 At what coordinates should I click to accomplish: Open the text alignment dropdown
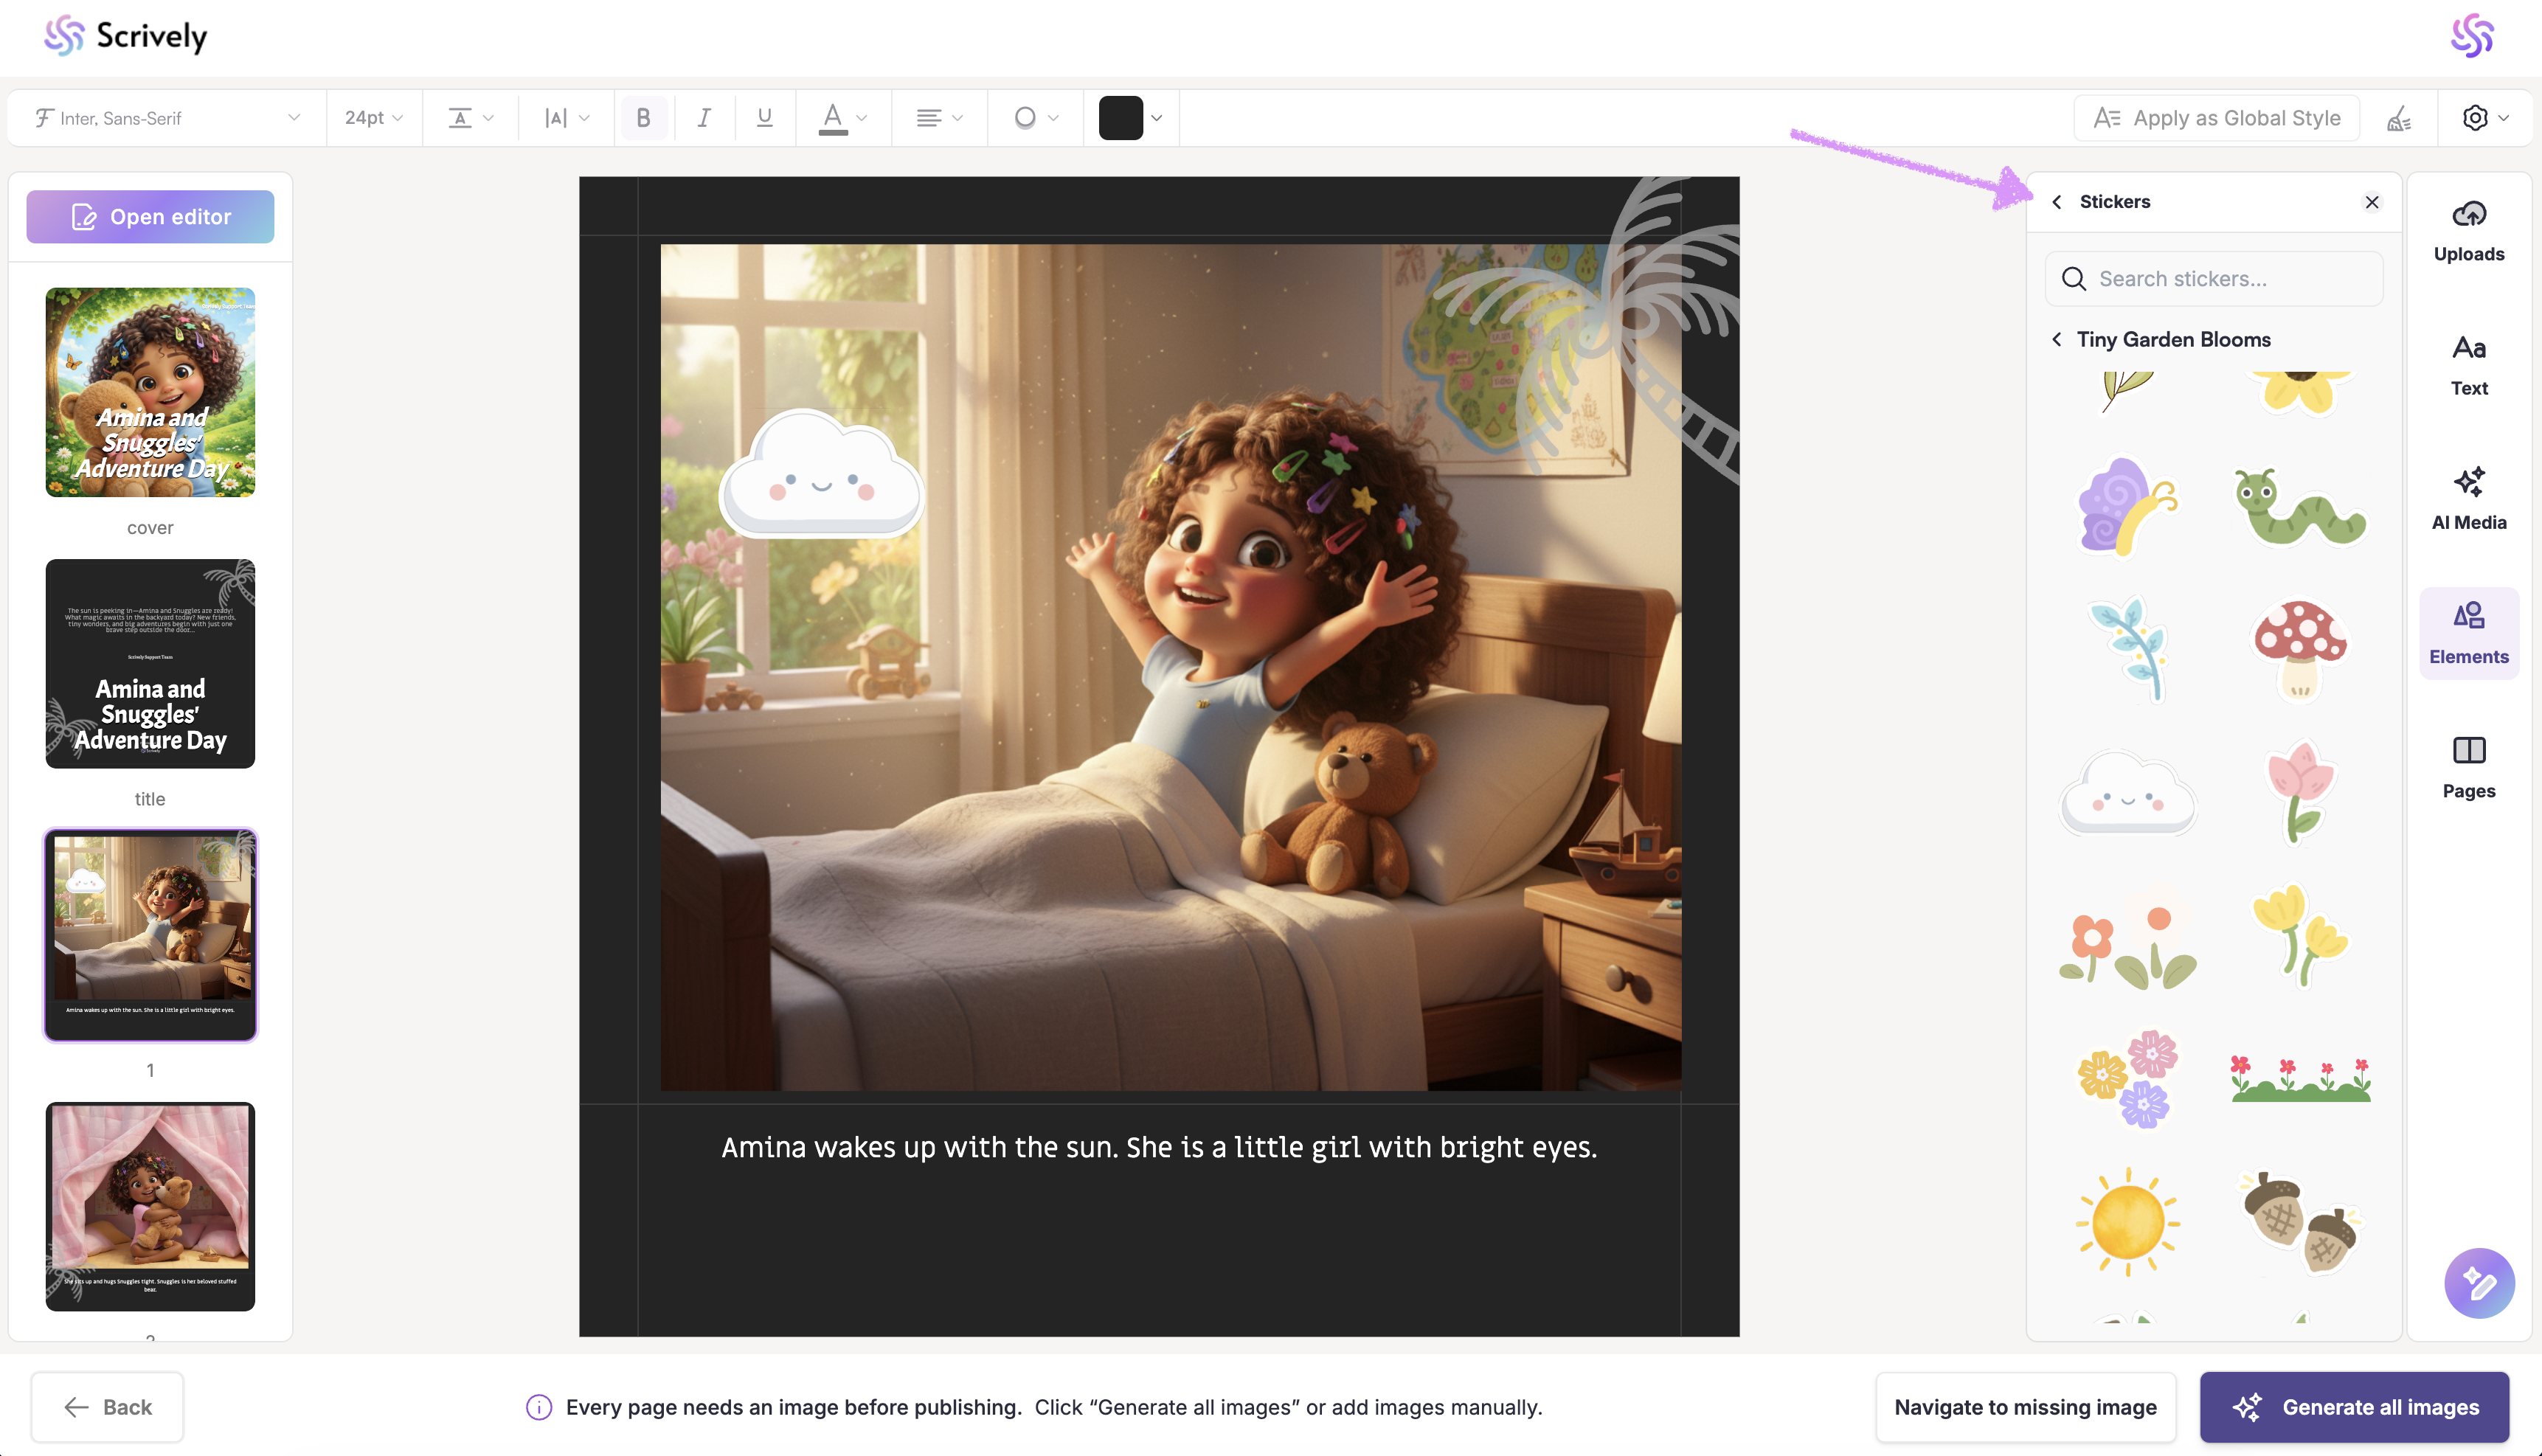click(x=939, y=118)
